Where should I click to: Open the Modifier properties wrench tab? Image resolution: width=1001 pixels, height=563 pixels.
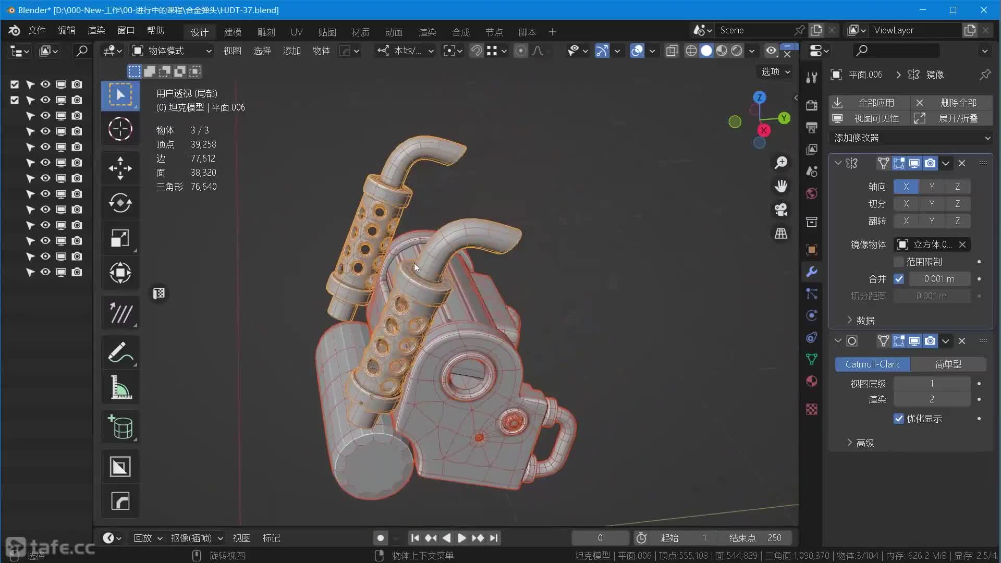click(812, 272)
